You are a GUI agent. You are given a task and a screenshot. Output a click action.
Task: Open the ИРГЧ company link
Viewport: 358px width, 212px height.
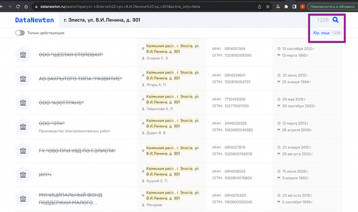pyautogui.click(x=45, y=175)
